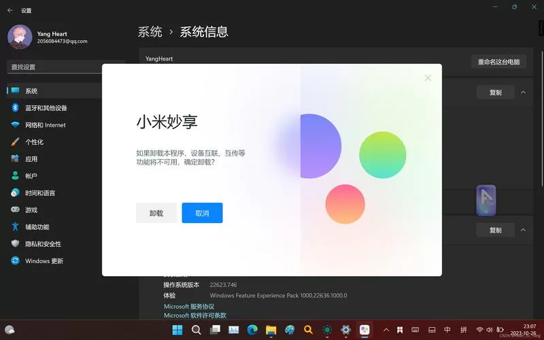Click the globe clock time icon
Viewport: 544px width, 340px height.
tap(15, 192)
